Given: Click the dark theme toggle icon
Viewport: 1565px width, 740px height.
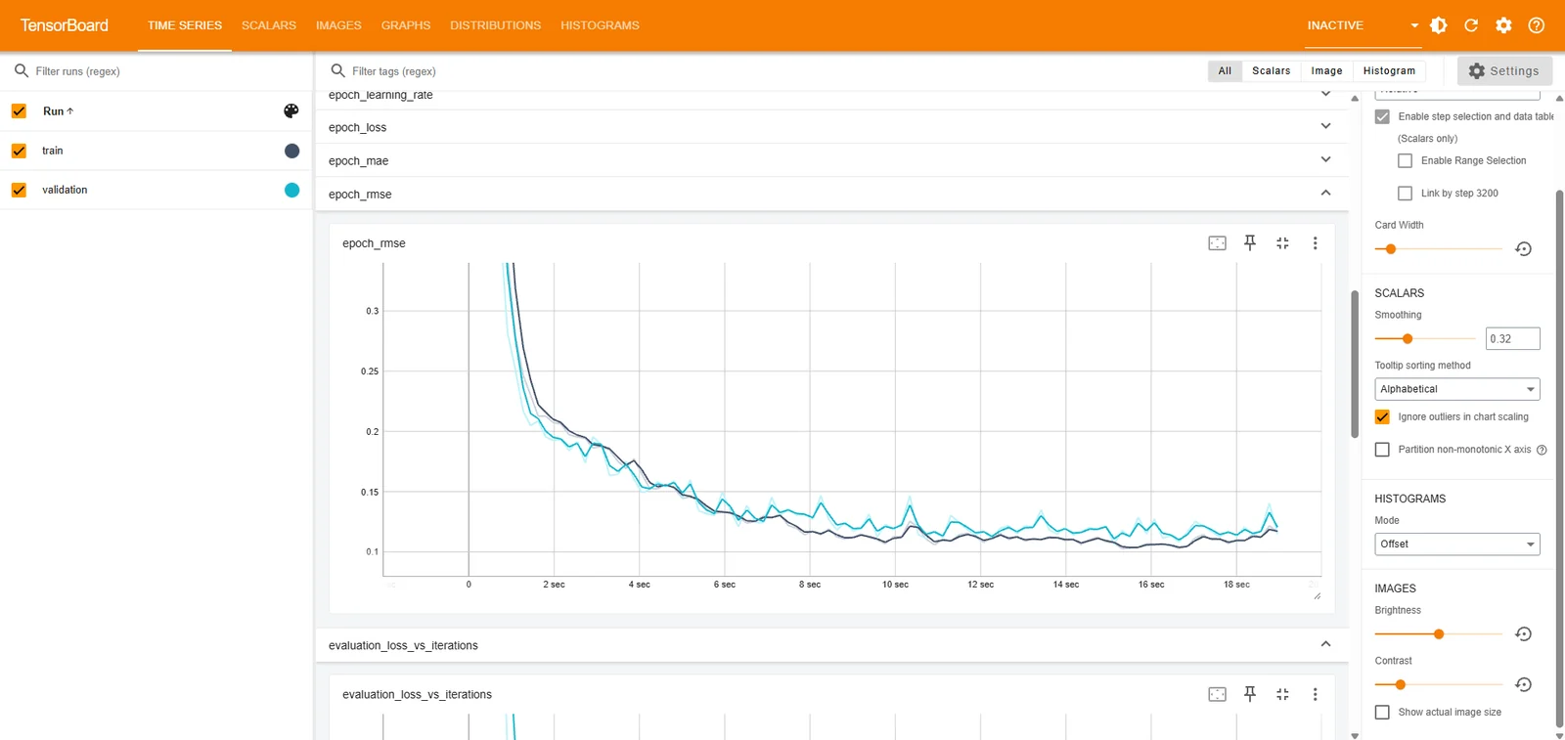Looking at the screenshot, I should pyautogui.click(x=1439, y=25).
